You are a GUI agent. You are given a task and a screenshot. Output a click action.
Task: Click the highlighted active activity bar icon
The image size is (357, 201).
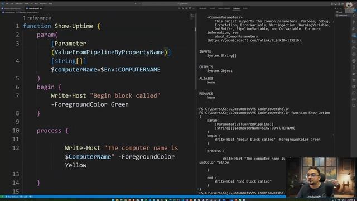point(354,35)
